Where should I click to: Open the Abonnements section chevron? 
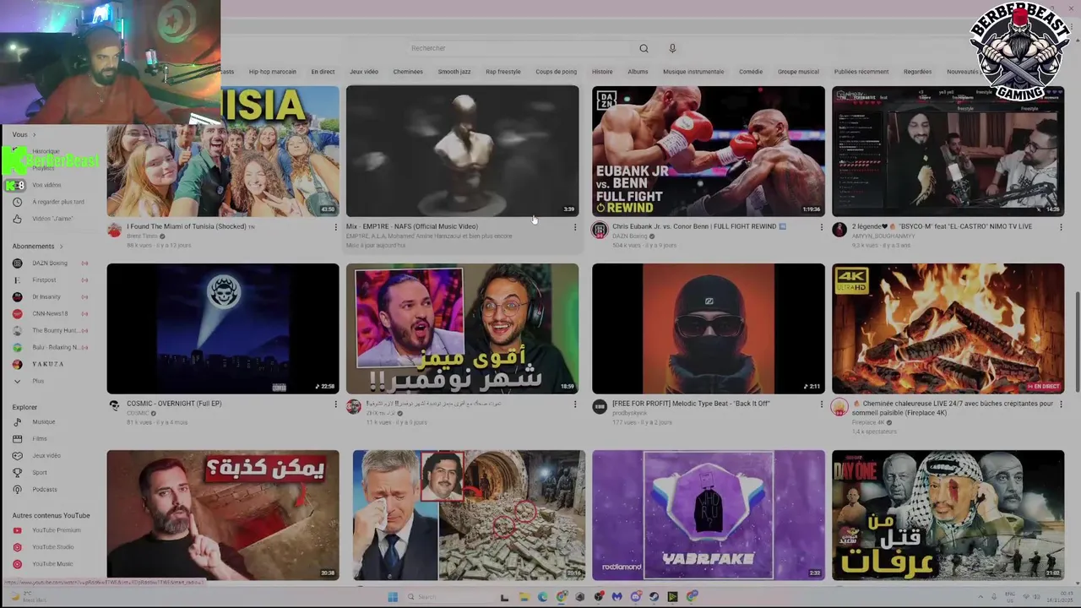[61, 247]
